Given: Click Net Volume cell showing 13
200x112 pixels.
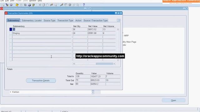Looking at the screenshot, I should (109, 29).
